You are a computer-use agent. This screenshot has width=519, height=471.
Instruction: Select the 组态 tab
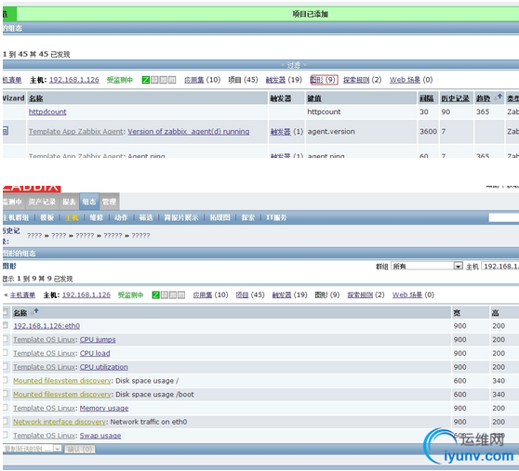pyautogui.click(x=89, y=202)
